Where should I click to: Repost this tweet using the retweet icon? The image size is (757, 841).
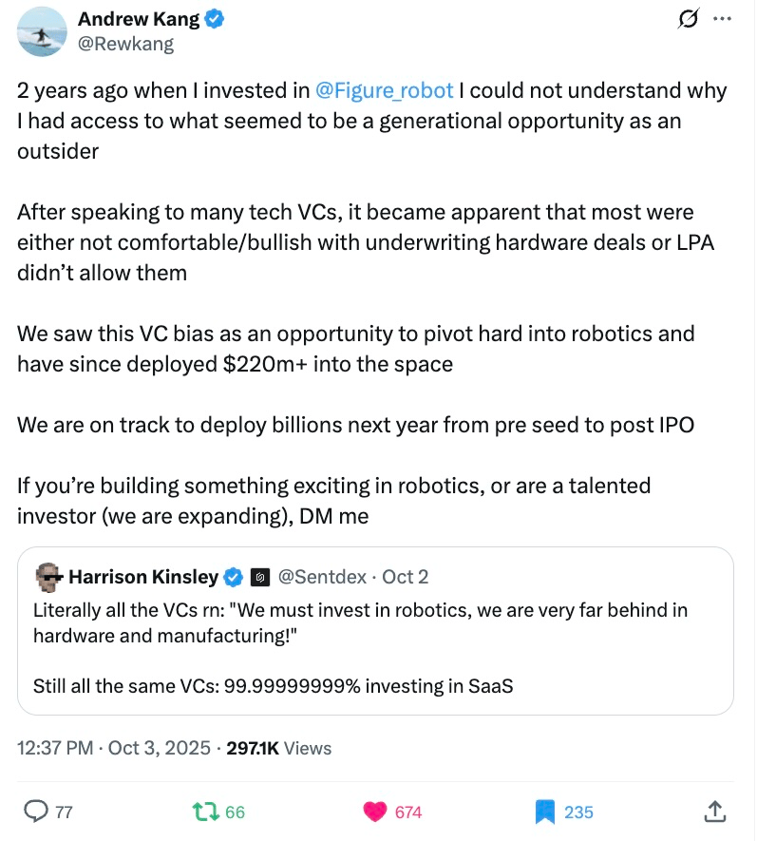203,811
